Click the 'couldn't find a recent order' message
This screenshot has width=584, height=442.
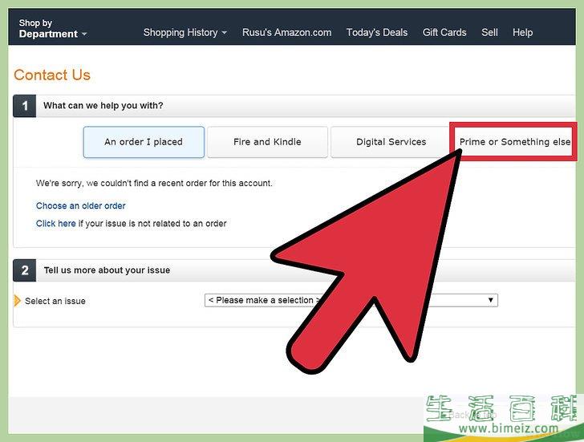[154, 183]
